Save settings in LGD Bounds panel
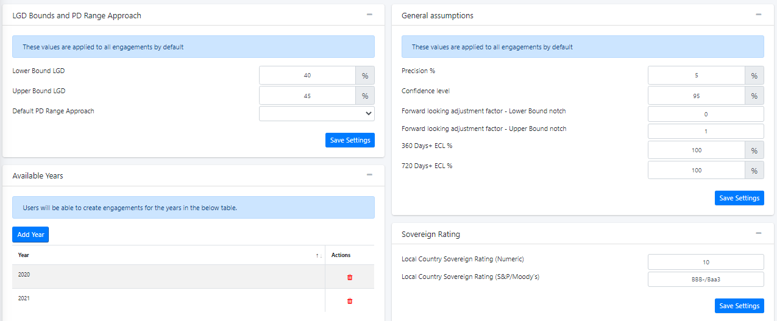This screenshot has width=777, height=321. tap(350, 140)
